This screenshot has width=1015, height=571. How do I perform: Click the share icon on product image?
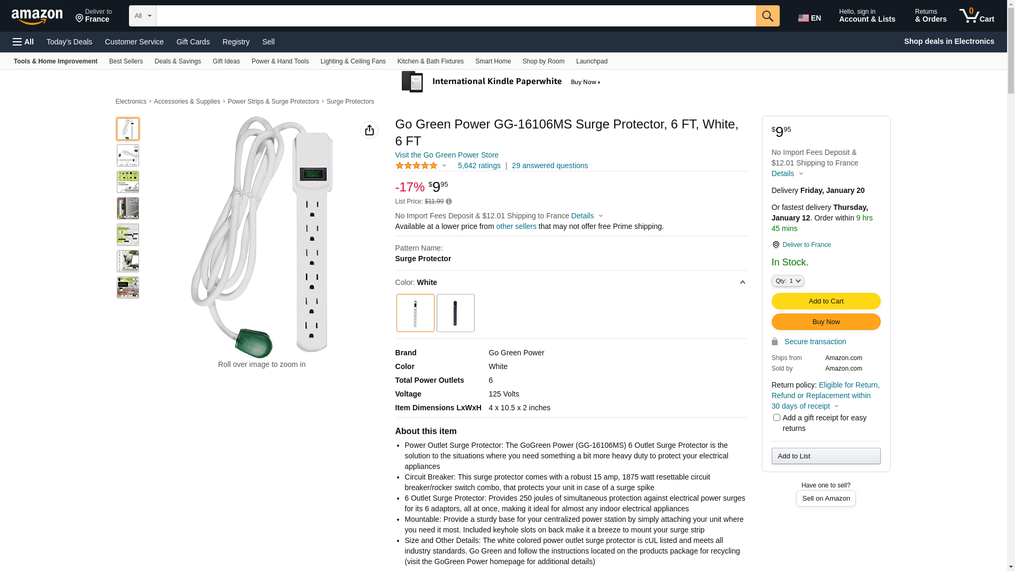coord(369,130)
